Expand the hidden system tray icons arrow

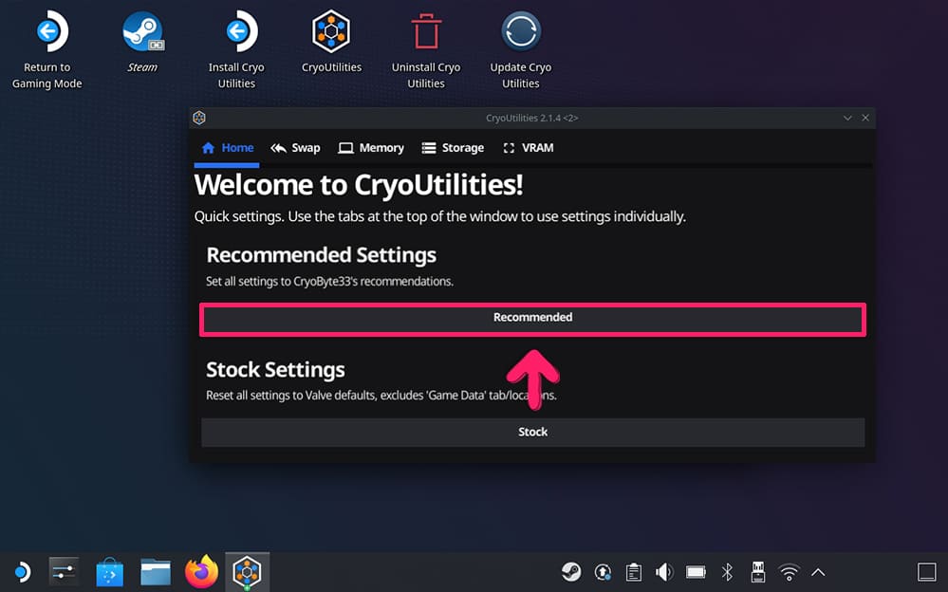click(818, 572)
